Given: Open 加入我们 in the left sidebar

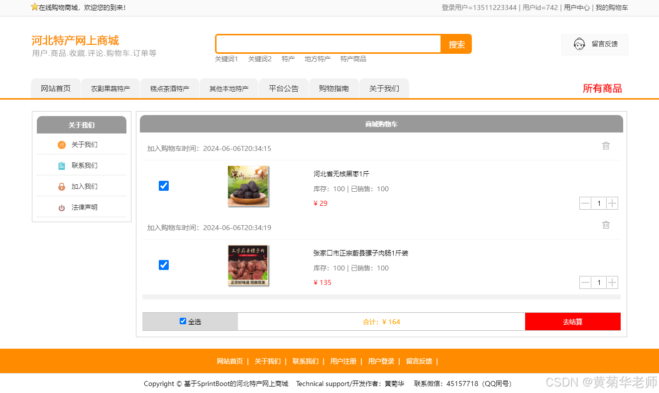Looking at the screenshot, I should pyautogui.click(x=85, y=186).
